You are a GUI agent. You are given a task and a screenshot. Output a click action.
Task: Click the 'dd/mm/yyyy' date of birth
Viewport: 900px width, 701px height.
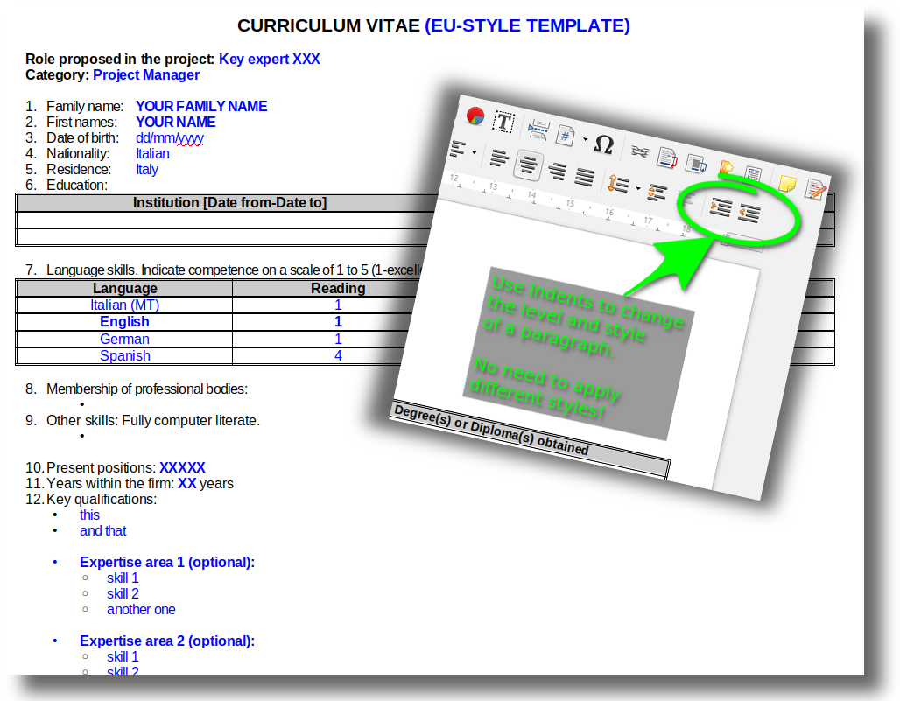(170, 138)
